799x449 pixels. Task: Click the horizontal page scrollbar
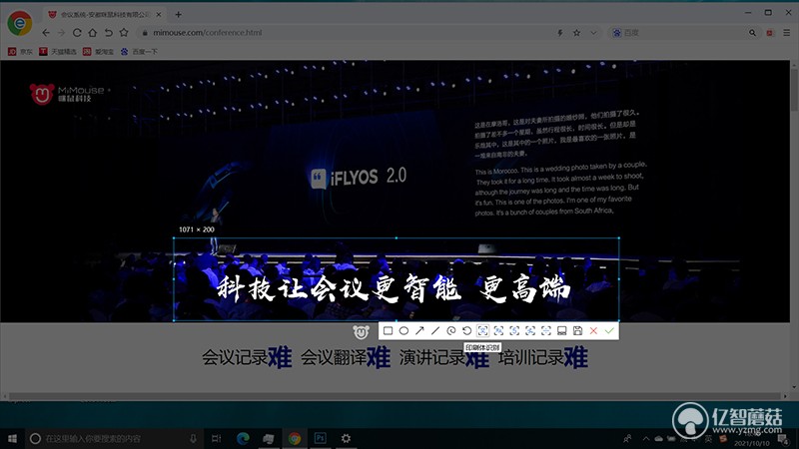(x=395, y=396)
